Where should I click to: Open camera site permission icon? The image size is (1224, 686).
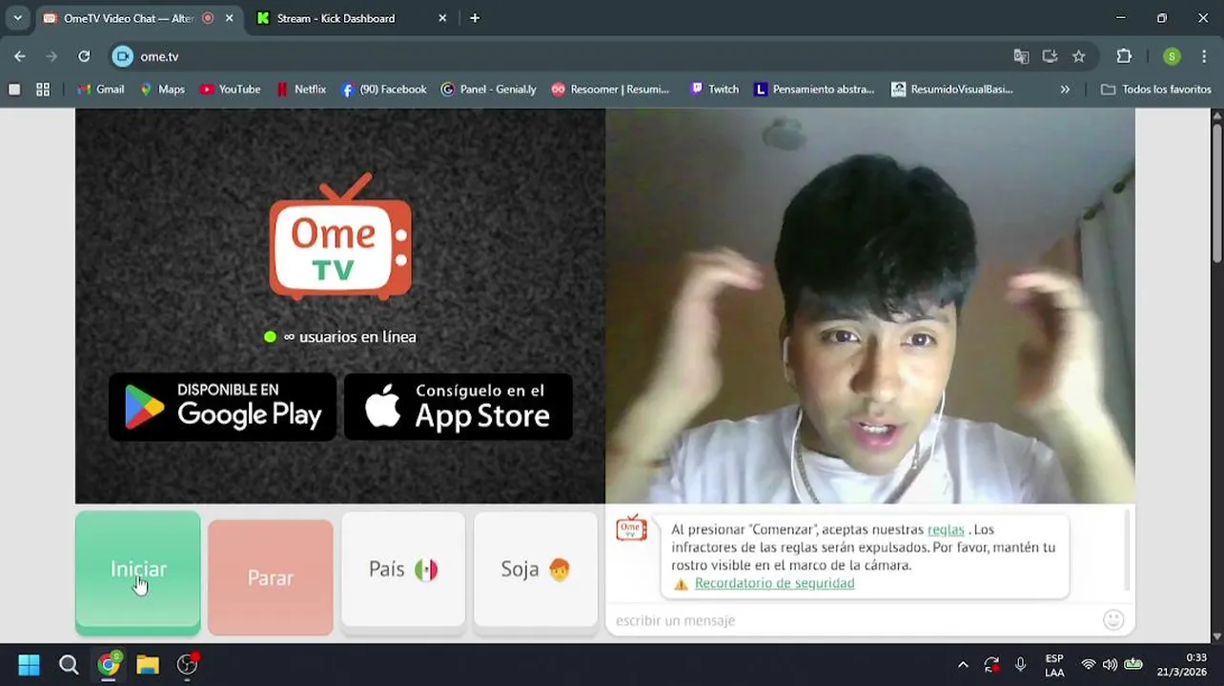coord(123,56)
